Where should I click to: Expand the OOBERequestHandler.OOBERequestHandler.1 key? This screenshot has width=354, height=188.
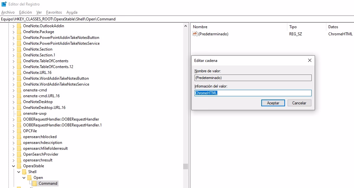[x=13, y=125]
